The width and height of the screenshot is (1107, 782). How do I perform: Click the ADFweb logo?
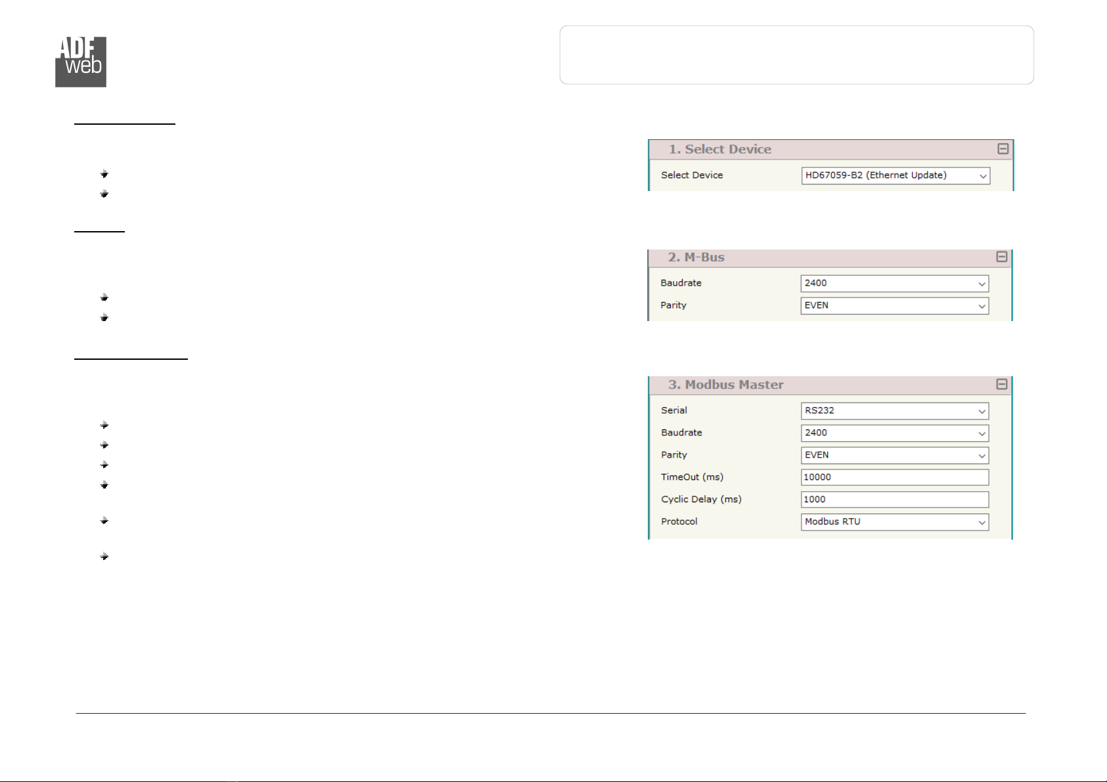81,62
